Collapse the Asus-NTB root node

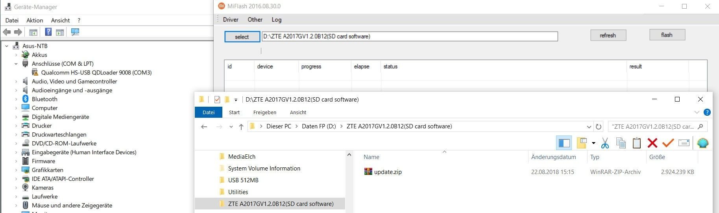(7, 46)
